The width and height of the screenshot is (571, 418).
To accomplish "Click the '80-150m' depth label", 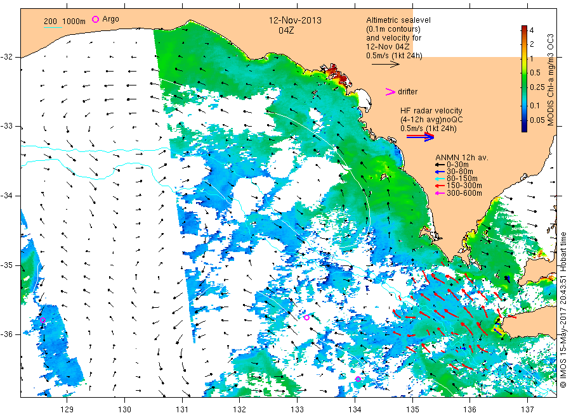I will coord(462,179).
